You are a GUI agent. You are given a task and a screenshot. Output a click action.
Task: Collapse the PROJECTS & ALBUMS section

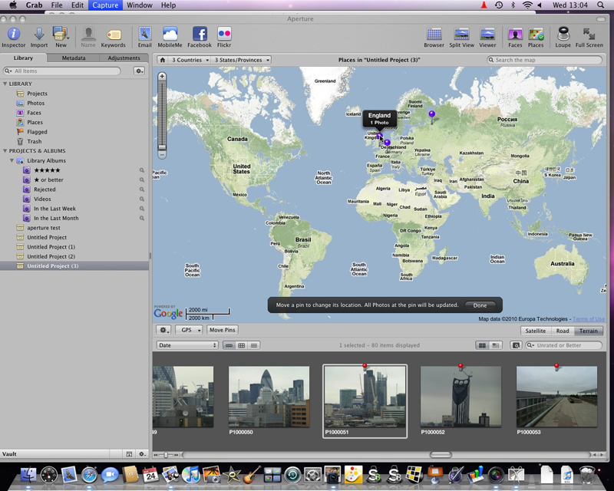pyautogui.click(x=5, y=150)
